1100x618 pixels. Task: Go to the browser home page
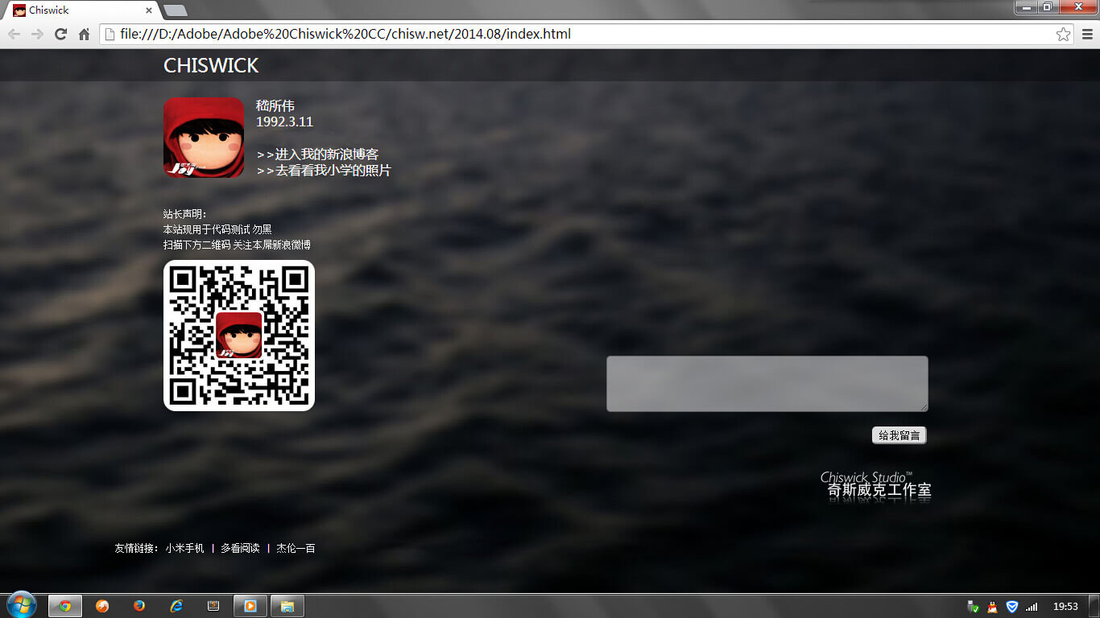tap(84, 35)
